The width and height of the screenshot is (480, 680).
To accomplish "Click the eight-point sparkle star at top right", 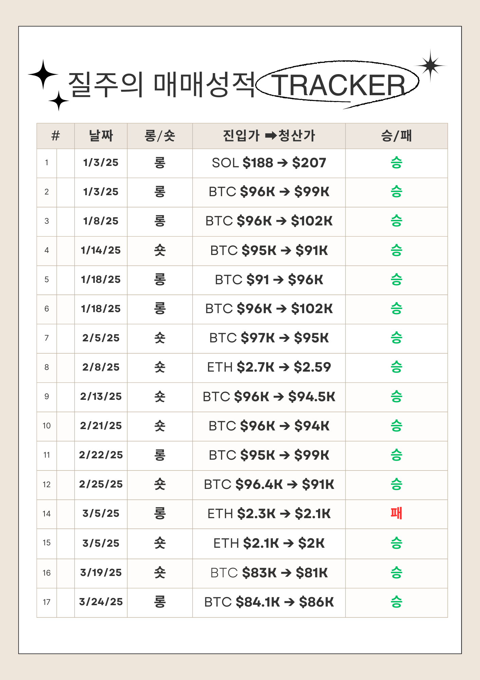I will (x=430, y=66).
